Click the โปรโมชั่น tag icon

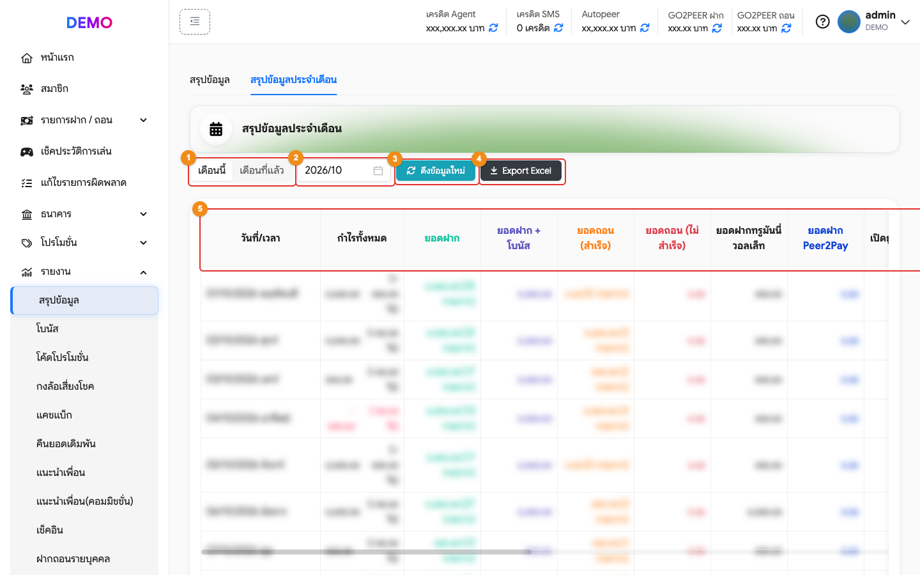coord(27,243)
